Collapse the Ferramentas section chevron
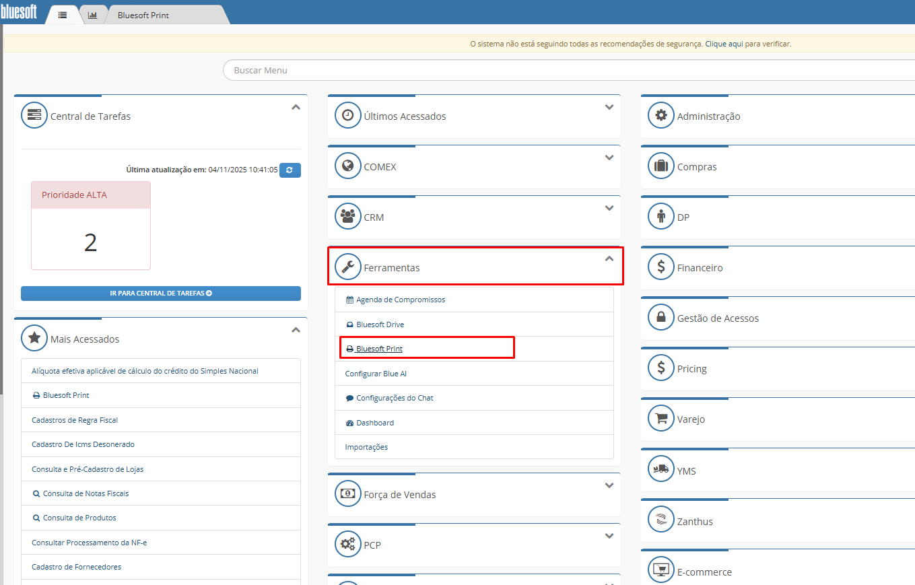This screenshot has width=915, height=585. pos(609,259)
